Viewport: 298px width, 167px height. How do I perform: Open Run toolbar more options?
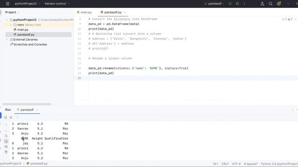pos(18,117)
